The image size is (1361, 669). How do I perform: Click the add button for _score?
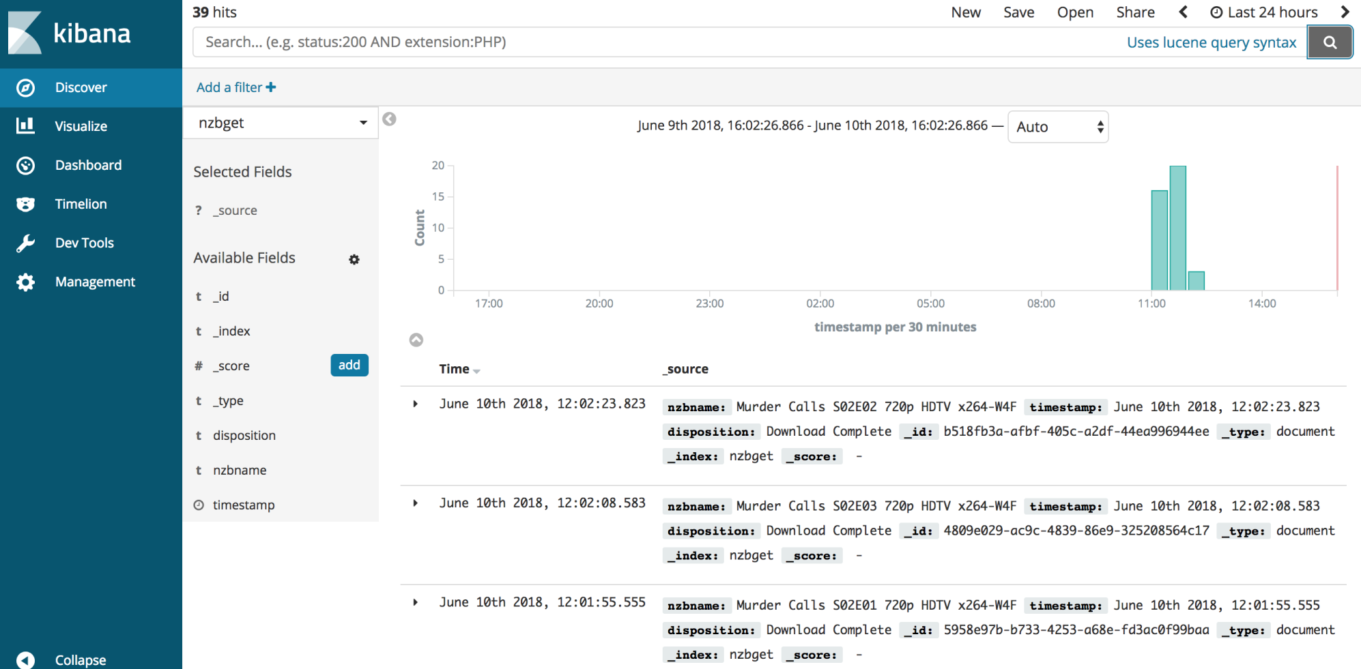(349, 365)
